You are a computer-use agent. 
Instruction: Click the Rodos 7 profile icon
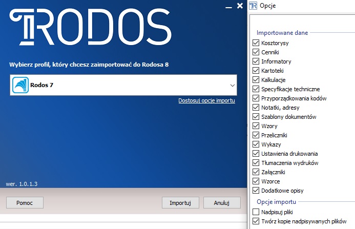point(20,85)
